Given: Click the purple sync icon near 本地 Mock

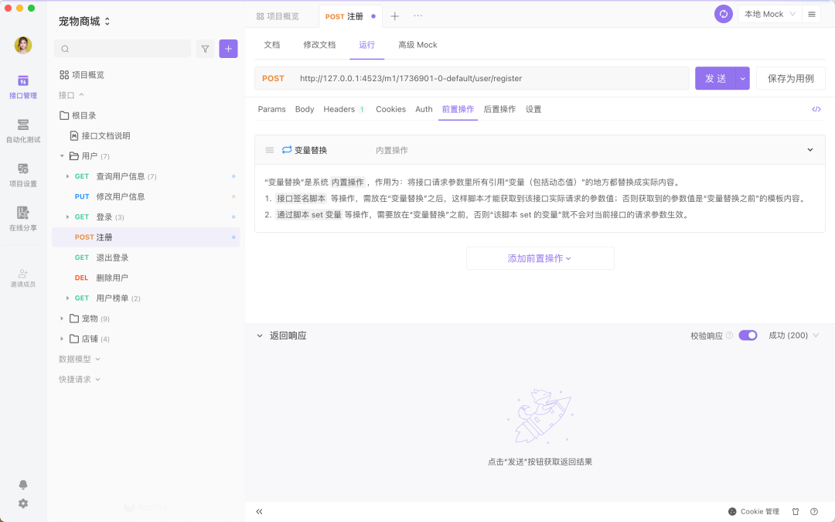Looking at the screenshot, I should tap(723, 13).
